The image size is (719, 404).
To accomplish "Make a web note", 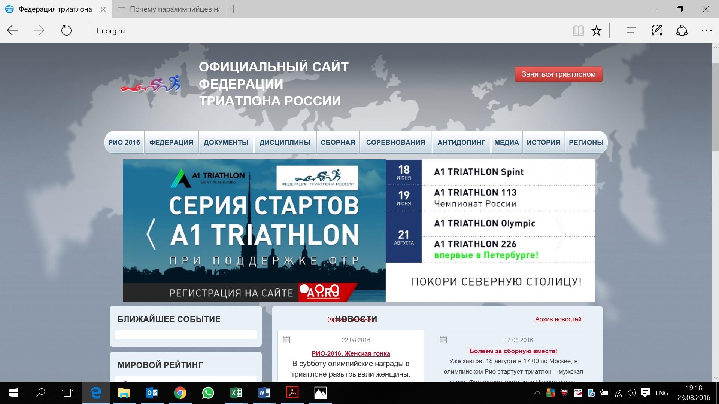I will tap(657, 30).
